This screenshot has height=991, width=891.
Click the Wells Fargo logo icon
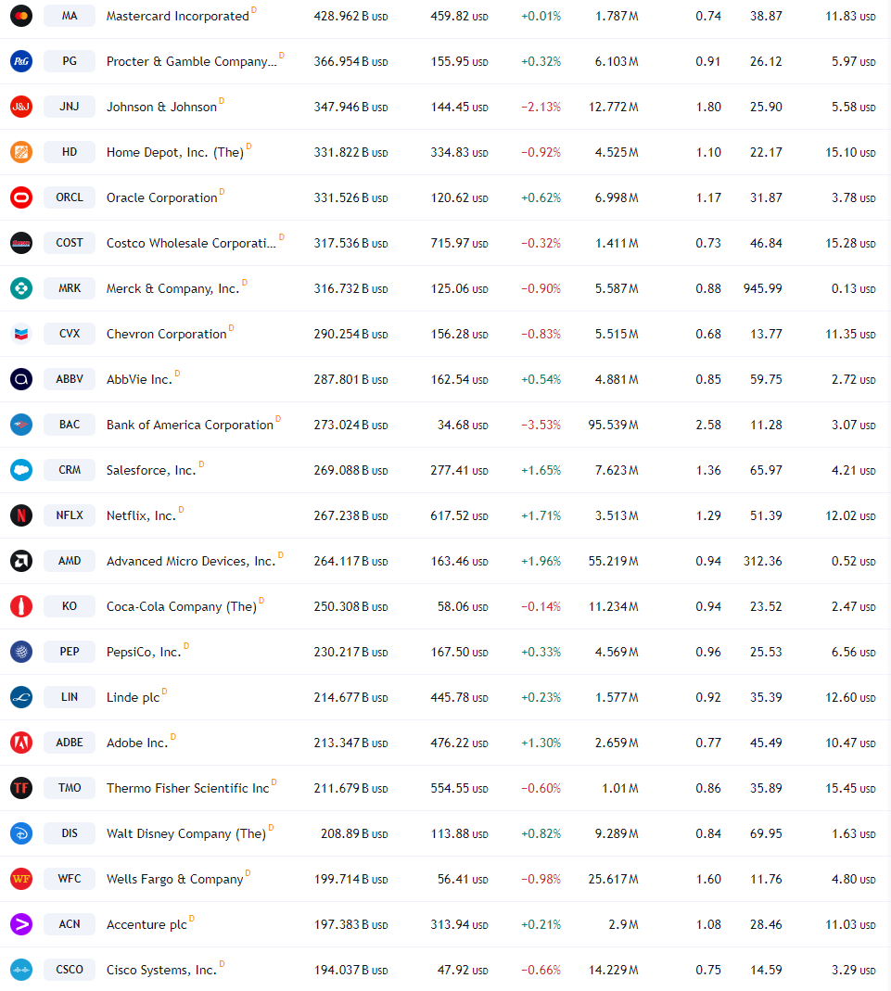point(21,879)
